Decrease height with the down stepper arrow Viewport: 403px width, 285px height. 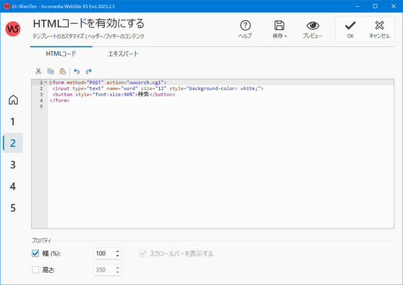(x=118, y=272)
